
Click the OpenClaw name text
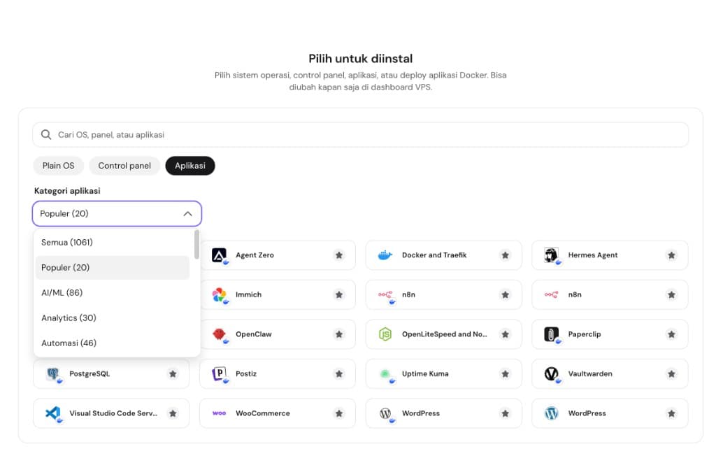pyautogui.click(x=253, y=334)
